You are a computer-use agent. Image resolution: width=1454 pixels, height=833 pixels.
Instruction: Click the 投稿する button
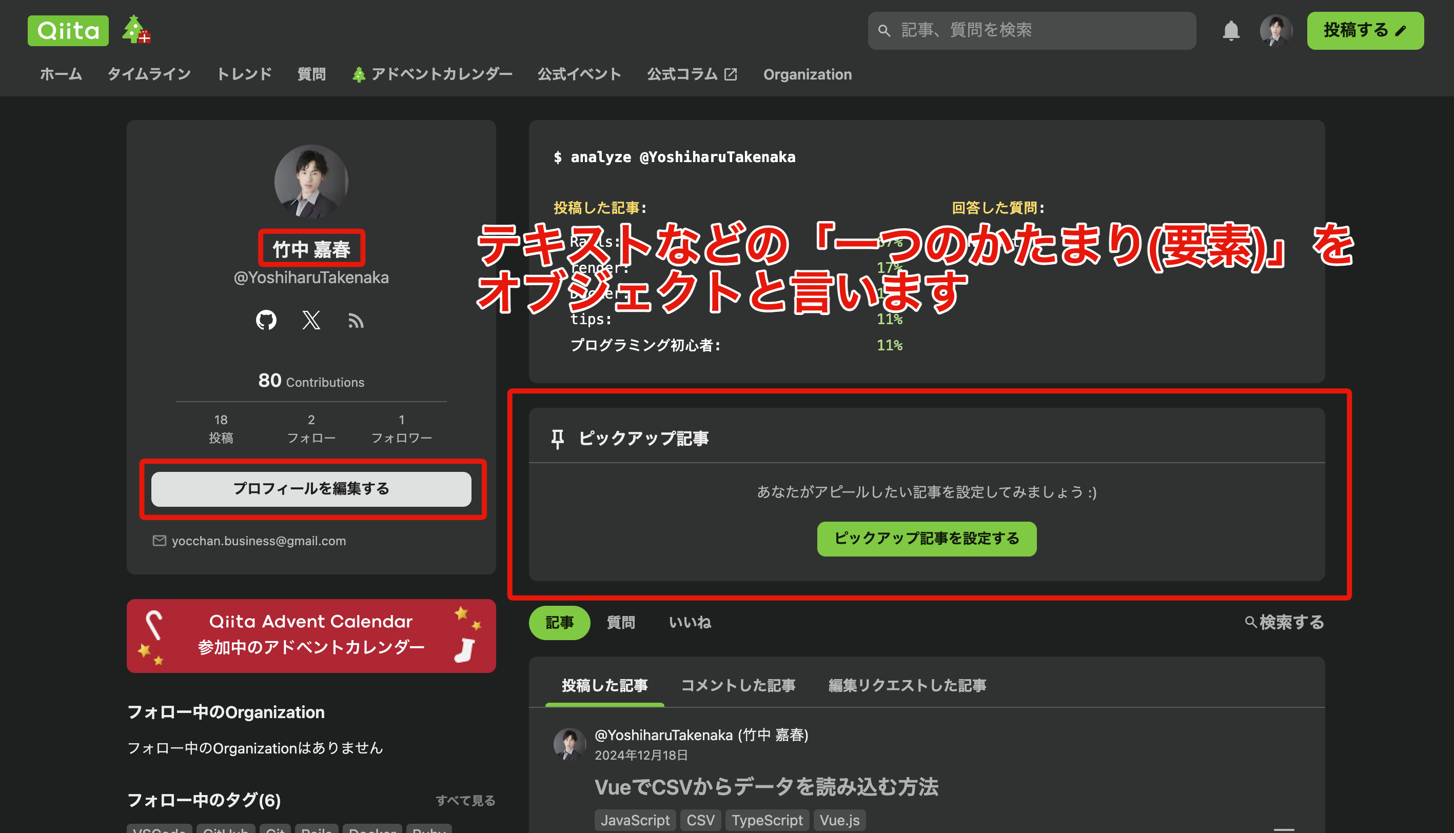pyautogui.click(x=1365, y=30)
